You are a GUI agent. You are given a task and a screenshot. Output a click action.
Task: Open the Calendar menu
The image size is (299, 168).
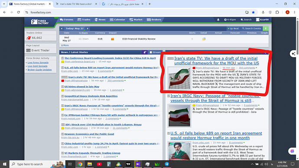click(117, 19)
